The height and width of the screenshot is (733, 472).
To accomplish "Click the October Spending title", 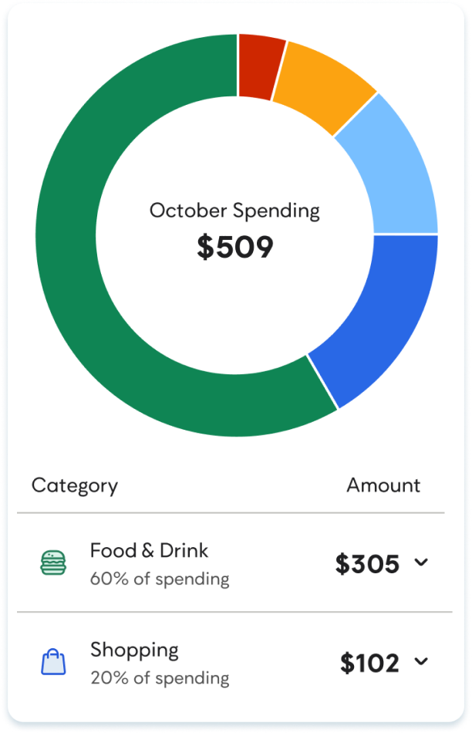I will click(x=234, y=210).
